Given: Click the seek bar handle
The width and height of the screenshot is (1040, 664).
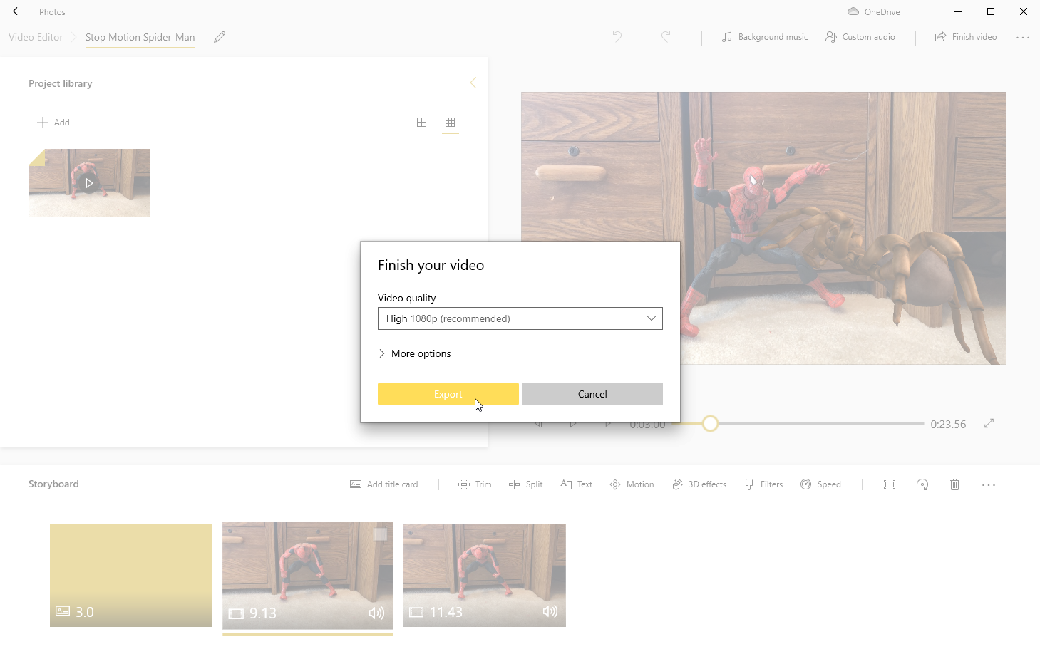Looking at the screenshot, I should click(710, 424).
